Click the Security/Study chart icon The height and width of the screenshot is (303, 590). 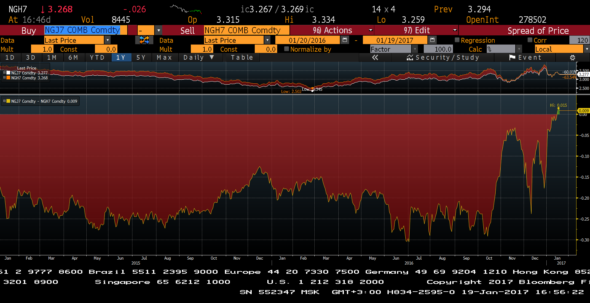(x=410, y=58)
